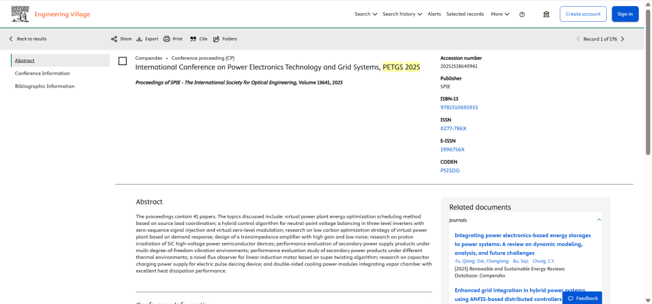The image size is (652, 304).
Task: Click the E-ISSN link 1996756X
Action: coord(452,150)
